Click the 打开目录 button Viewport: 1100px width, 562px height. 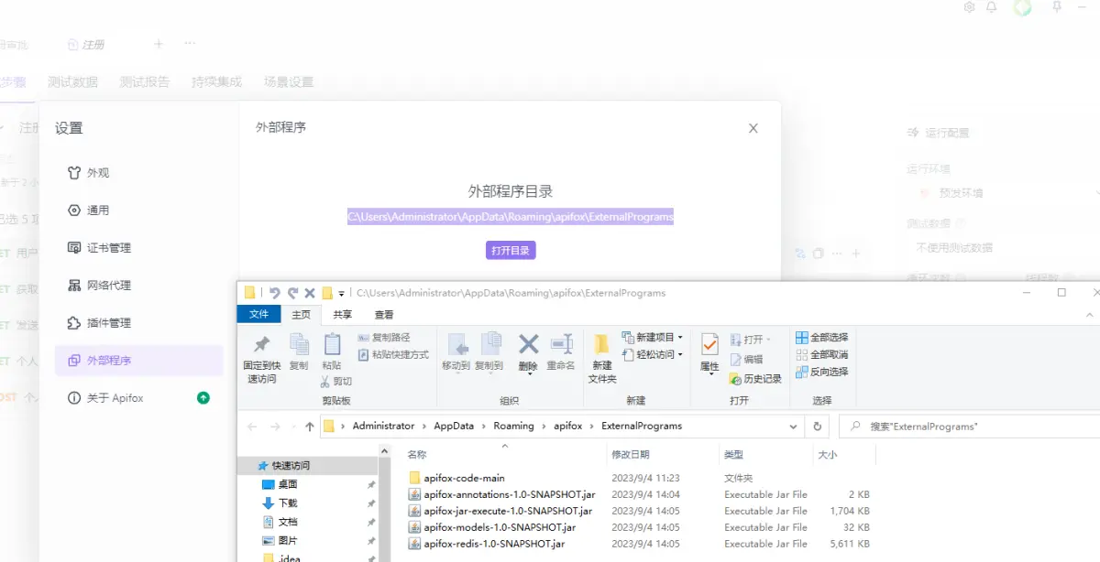[511, 251]
